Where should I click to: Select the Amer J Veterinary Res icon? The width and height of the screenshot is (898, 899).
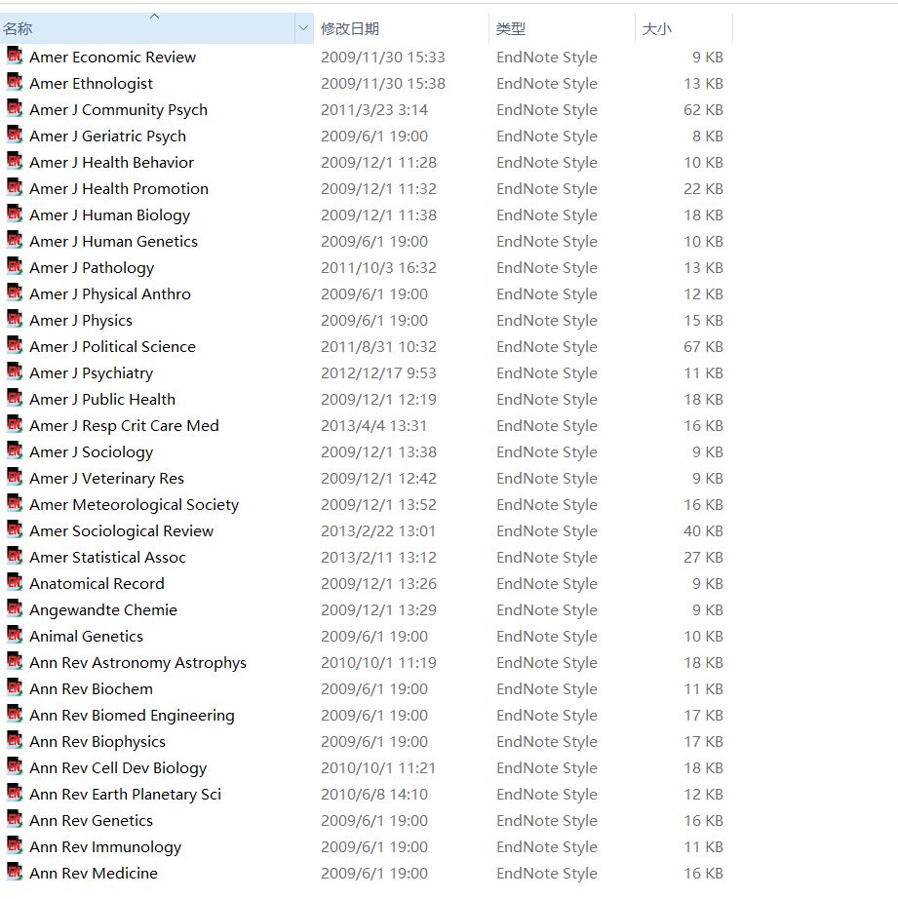tap(15, 478)
